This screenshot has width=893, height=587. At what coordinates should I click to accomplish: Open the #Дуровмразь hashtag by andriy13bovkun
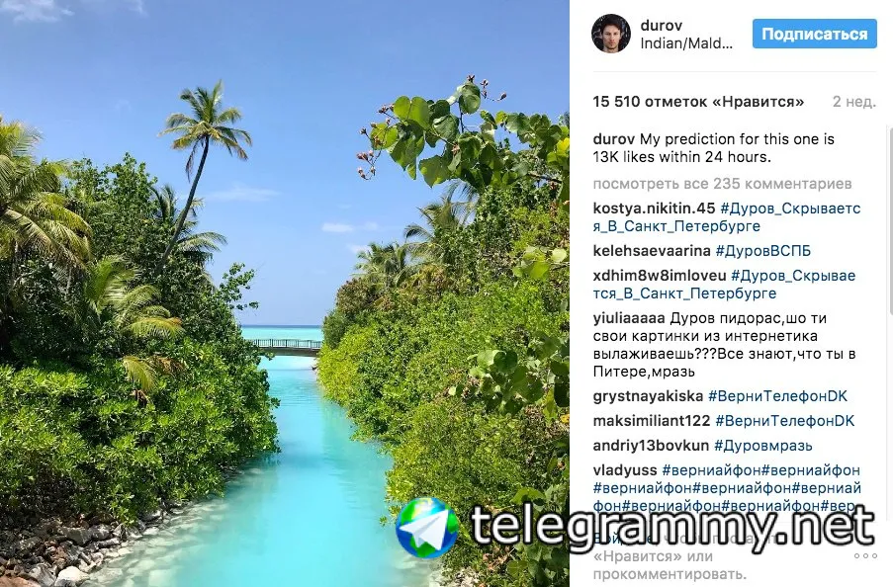click(763, 446)
